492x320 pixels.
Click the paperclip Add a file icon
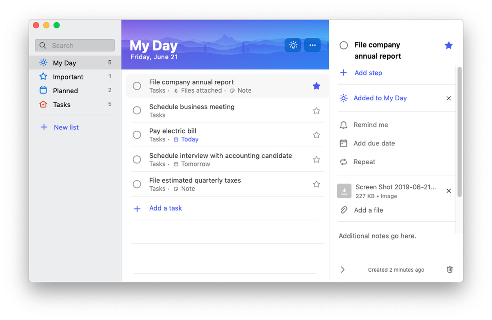point(344,210)
